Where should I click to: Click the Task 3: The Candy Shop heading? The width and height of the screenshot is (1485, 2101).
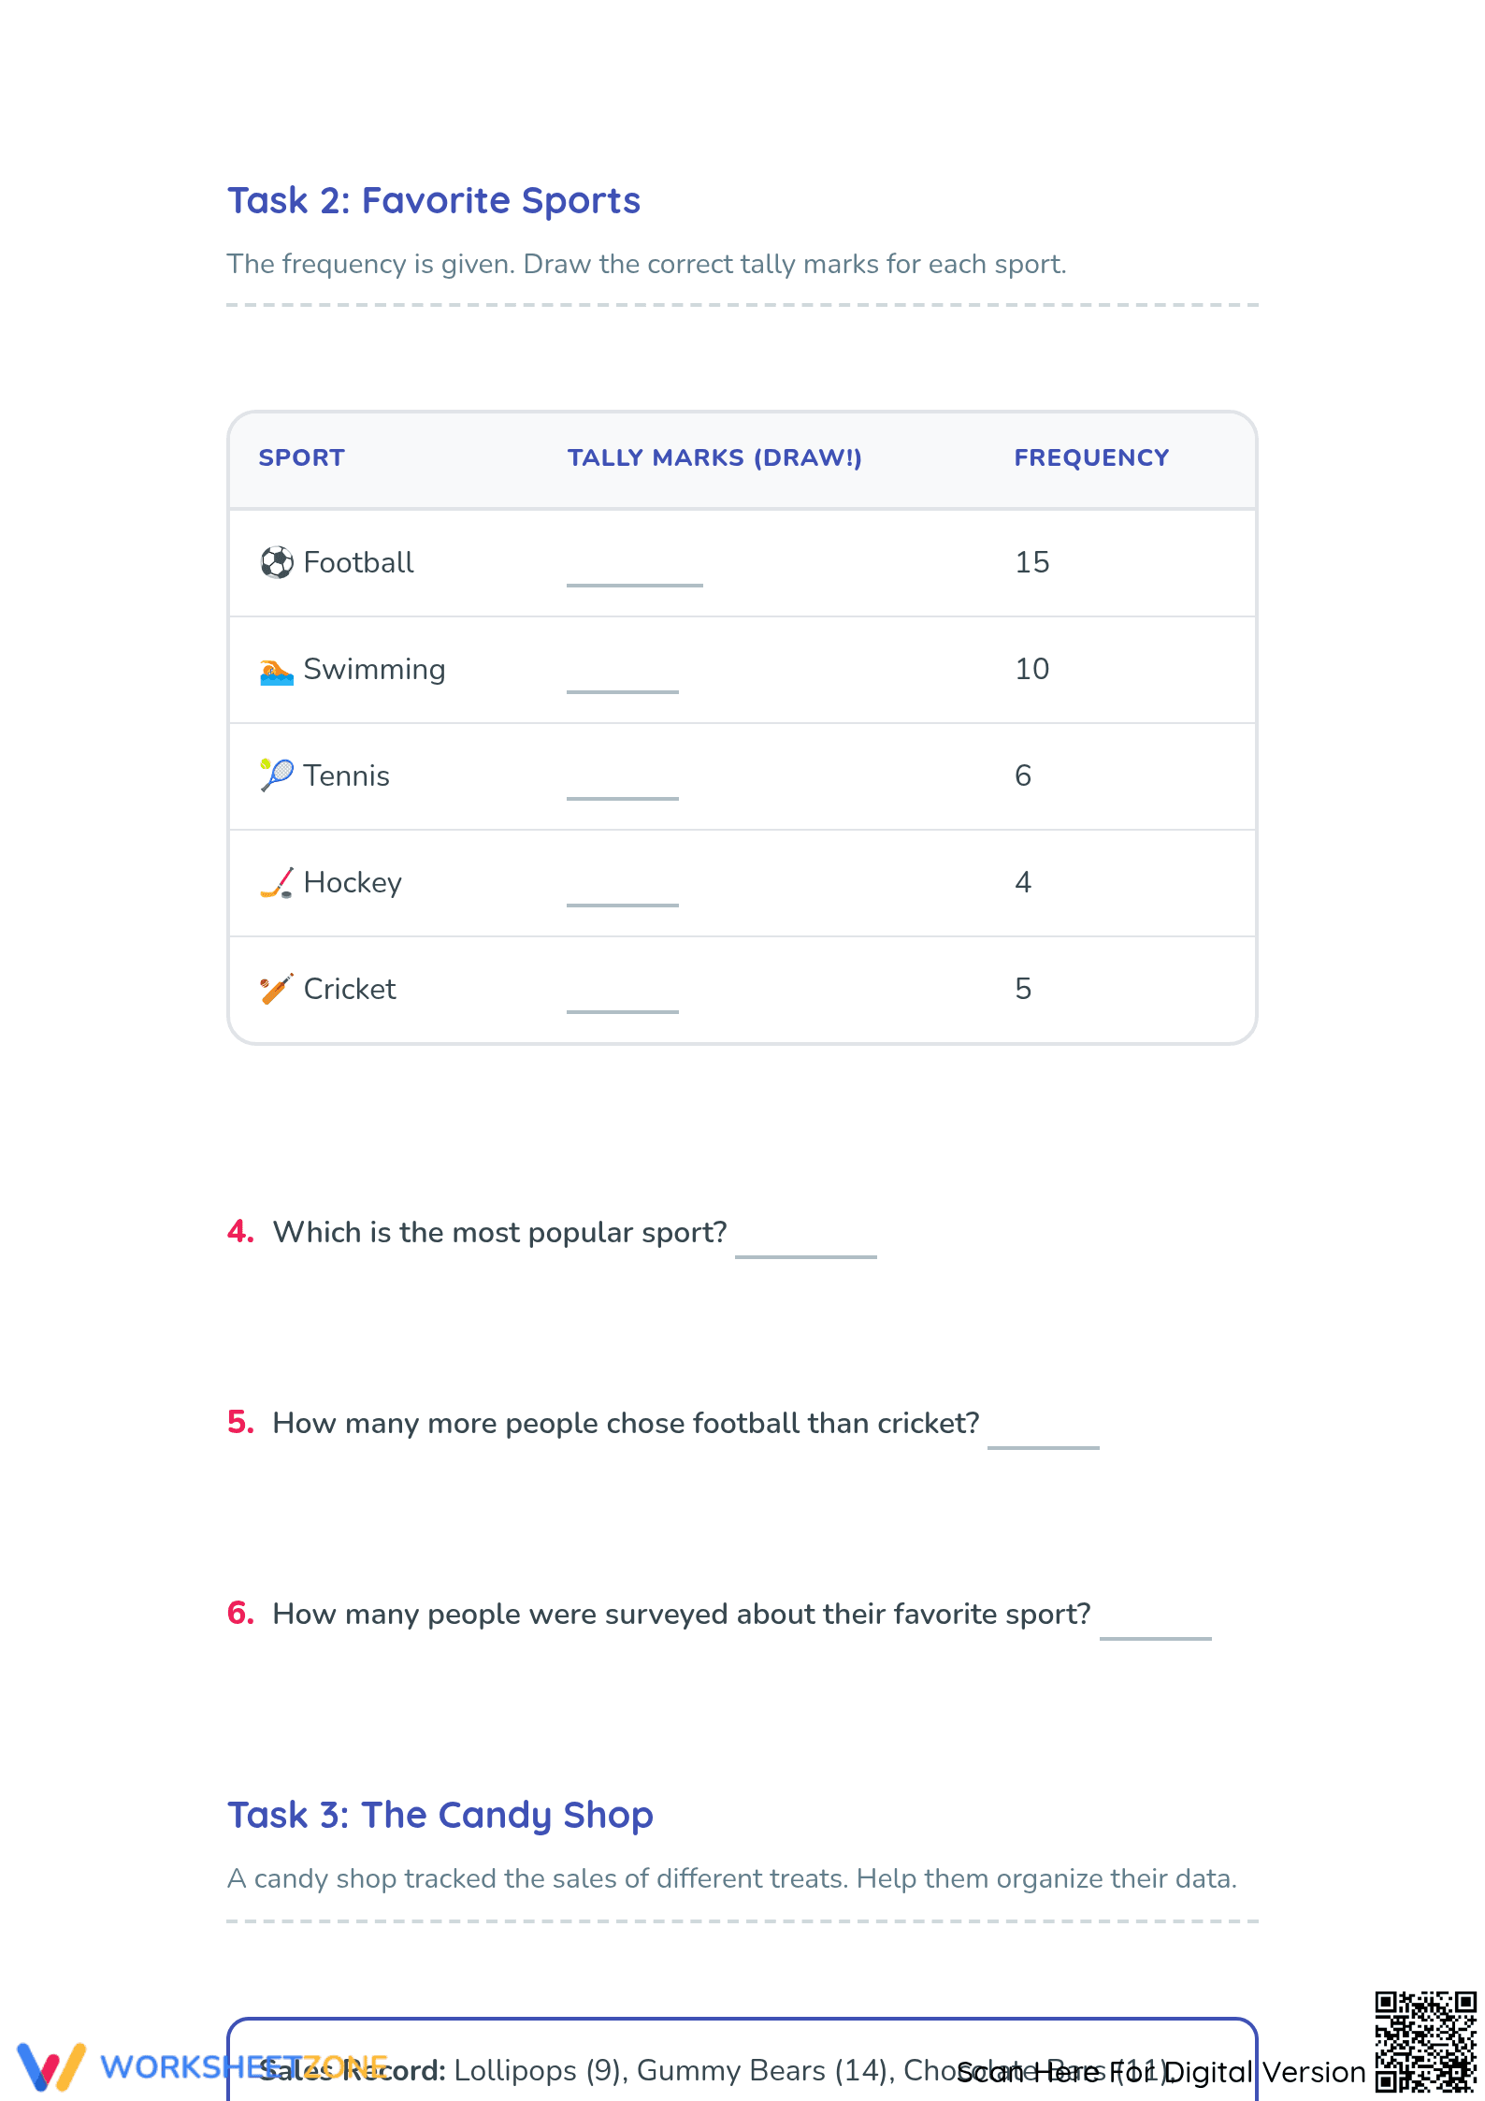click(x=440, y=1816)
